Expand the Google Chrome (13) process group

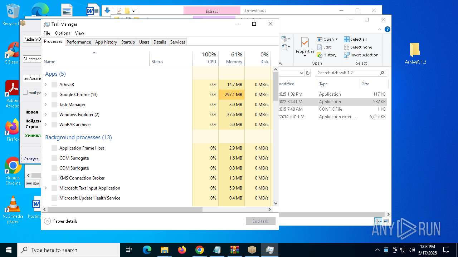pos(45,95)
